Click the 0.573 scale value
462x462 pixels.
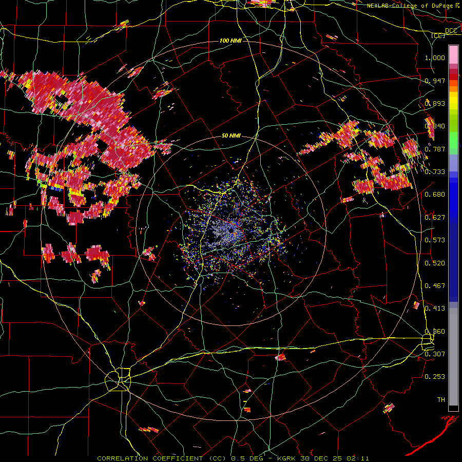tap(435, 240)
